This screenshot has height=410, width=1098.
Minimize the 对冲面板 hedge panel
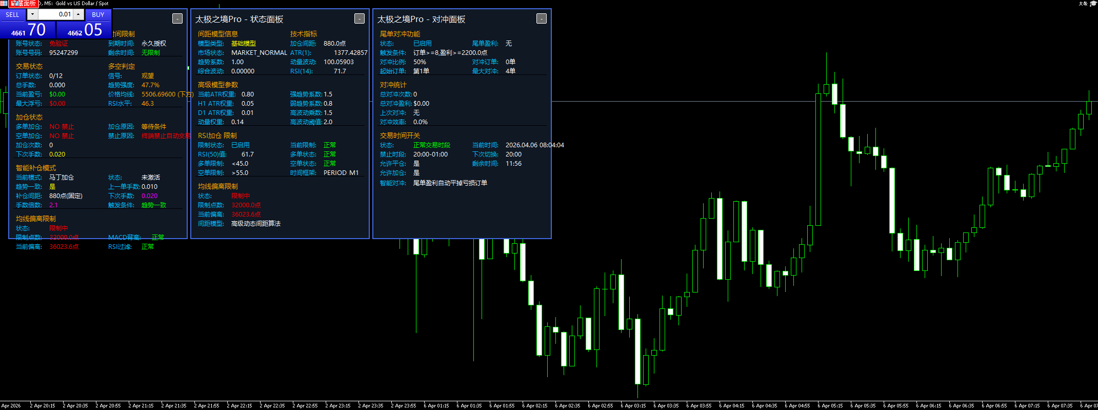(542, 19)
